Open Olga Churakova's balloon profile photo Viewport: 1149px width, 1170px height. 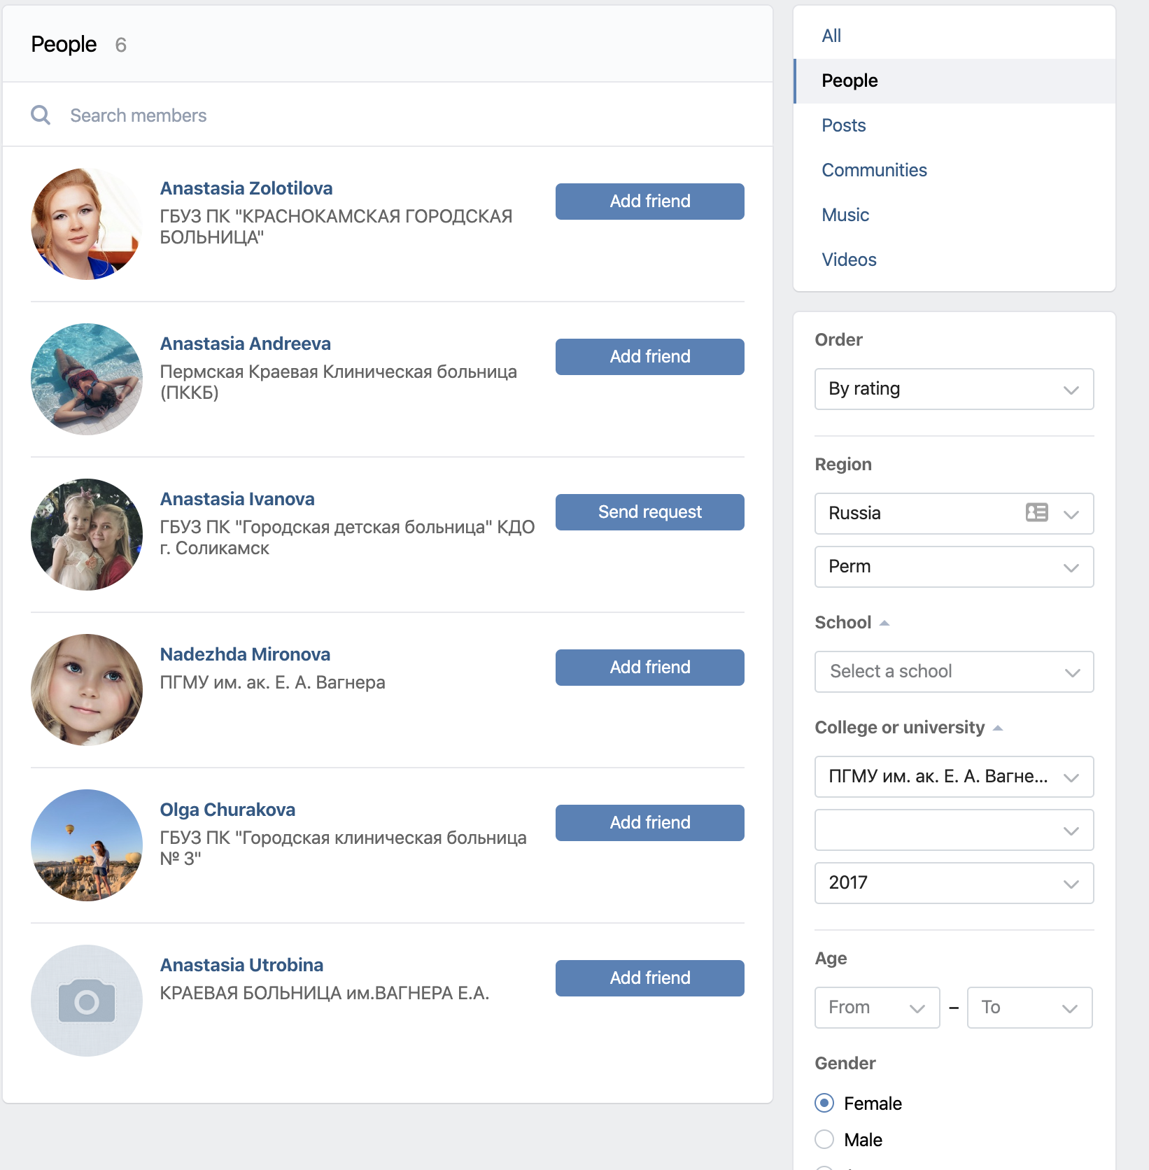tap(87, 845)
